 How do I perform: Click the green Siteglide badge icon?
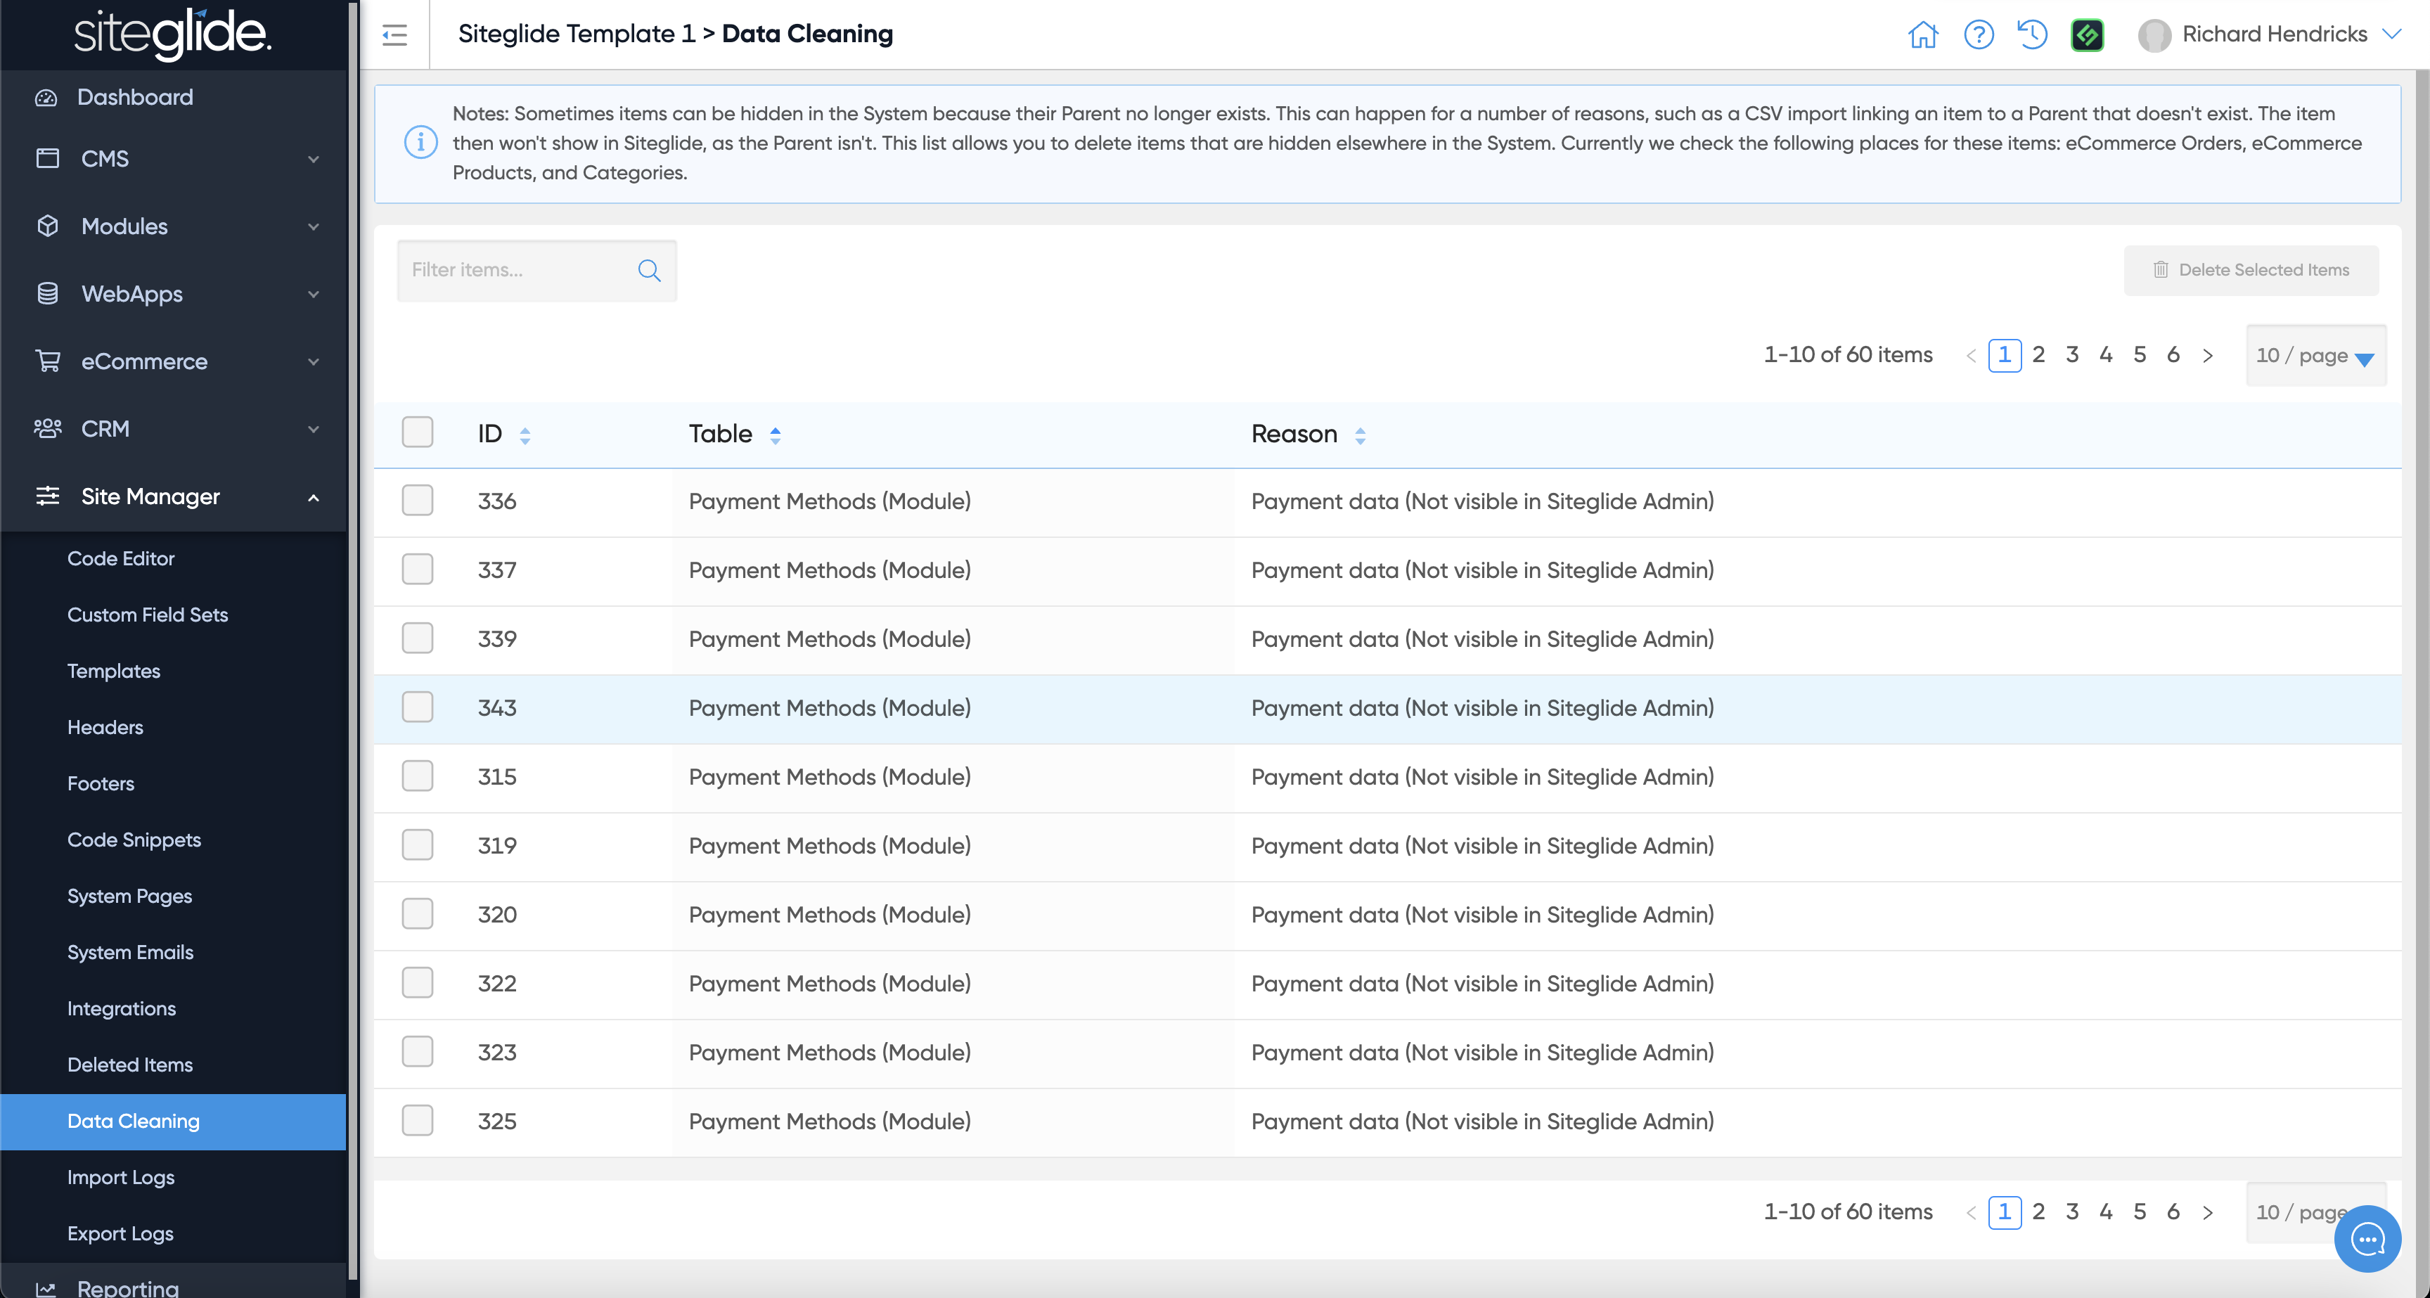2087,35
